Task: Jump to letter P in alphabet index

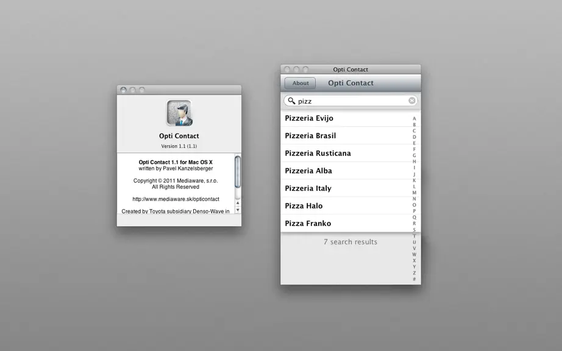Action: [414, 211]
